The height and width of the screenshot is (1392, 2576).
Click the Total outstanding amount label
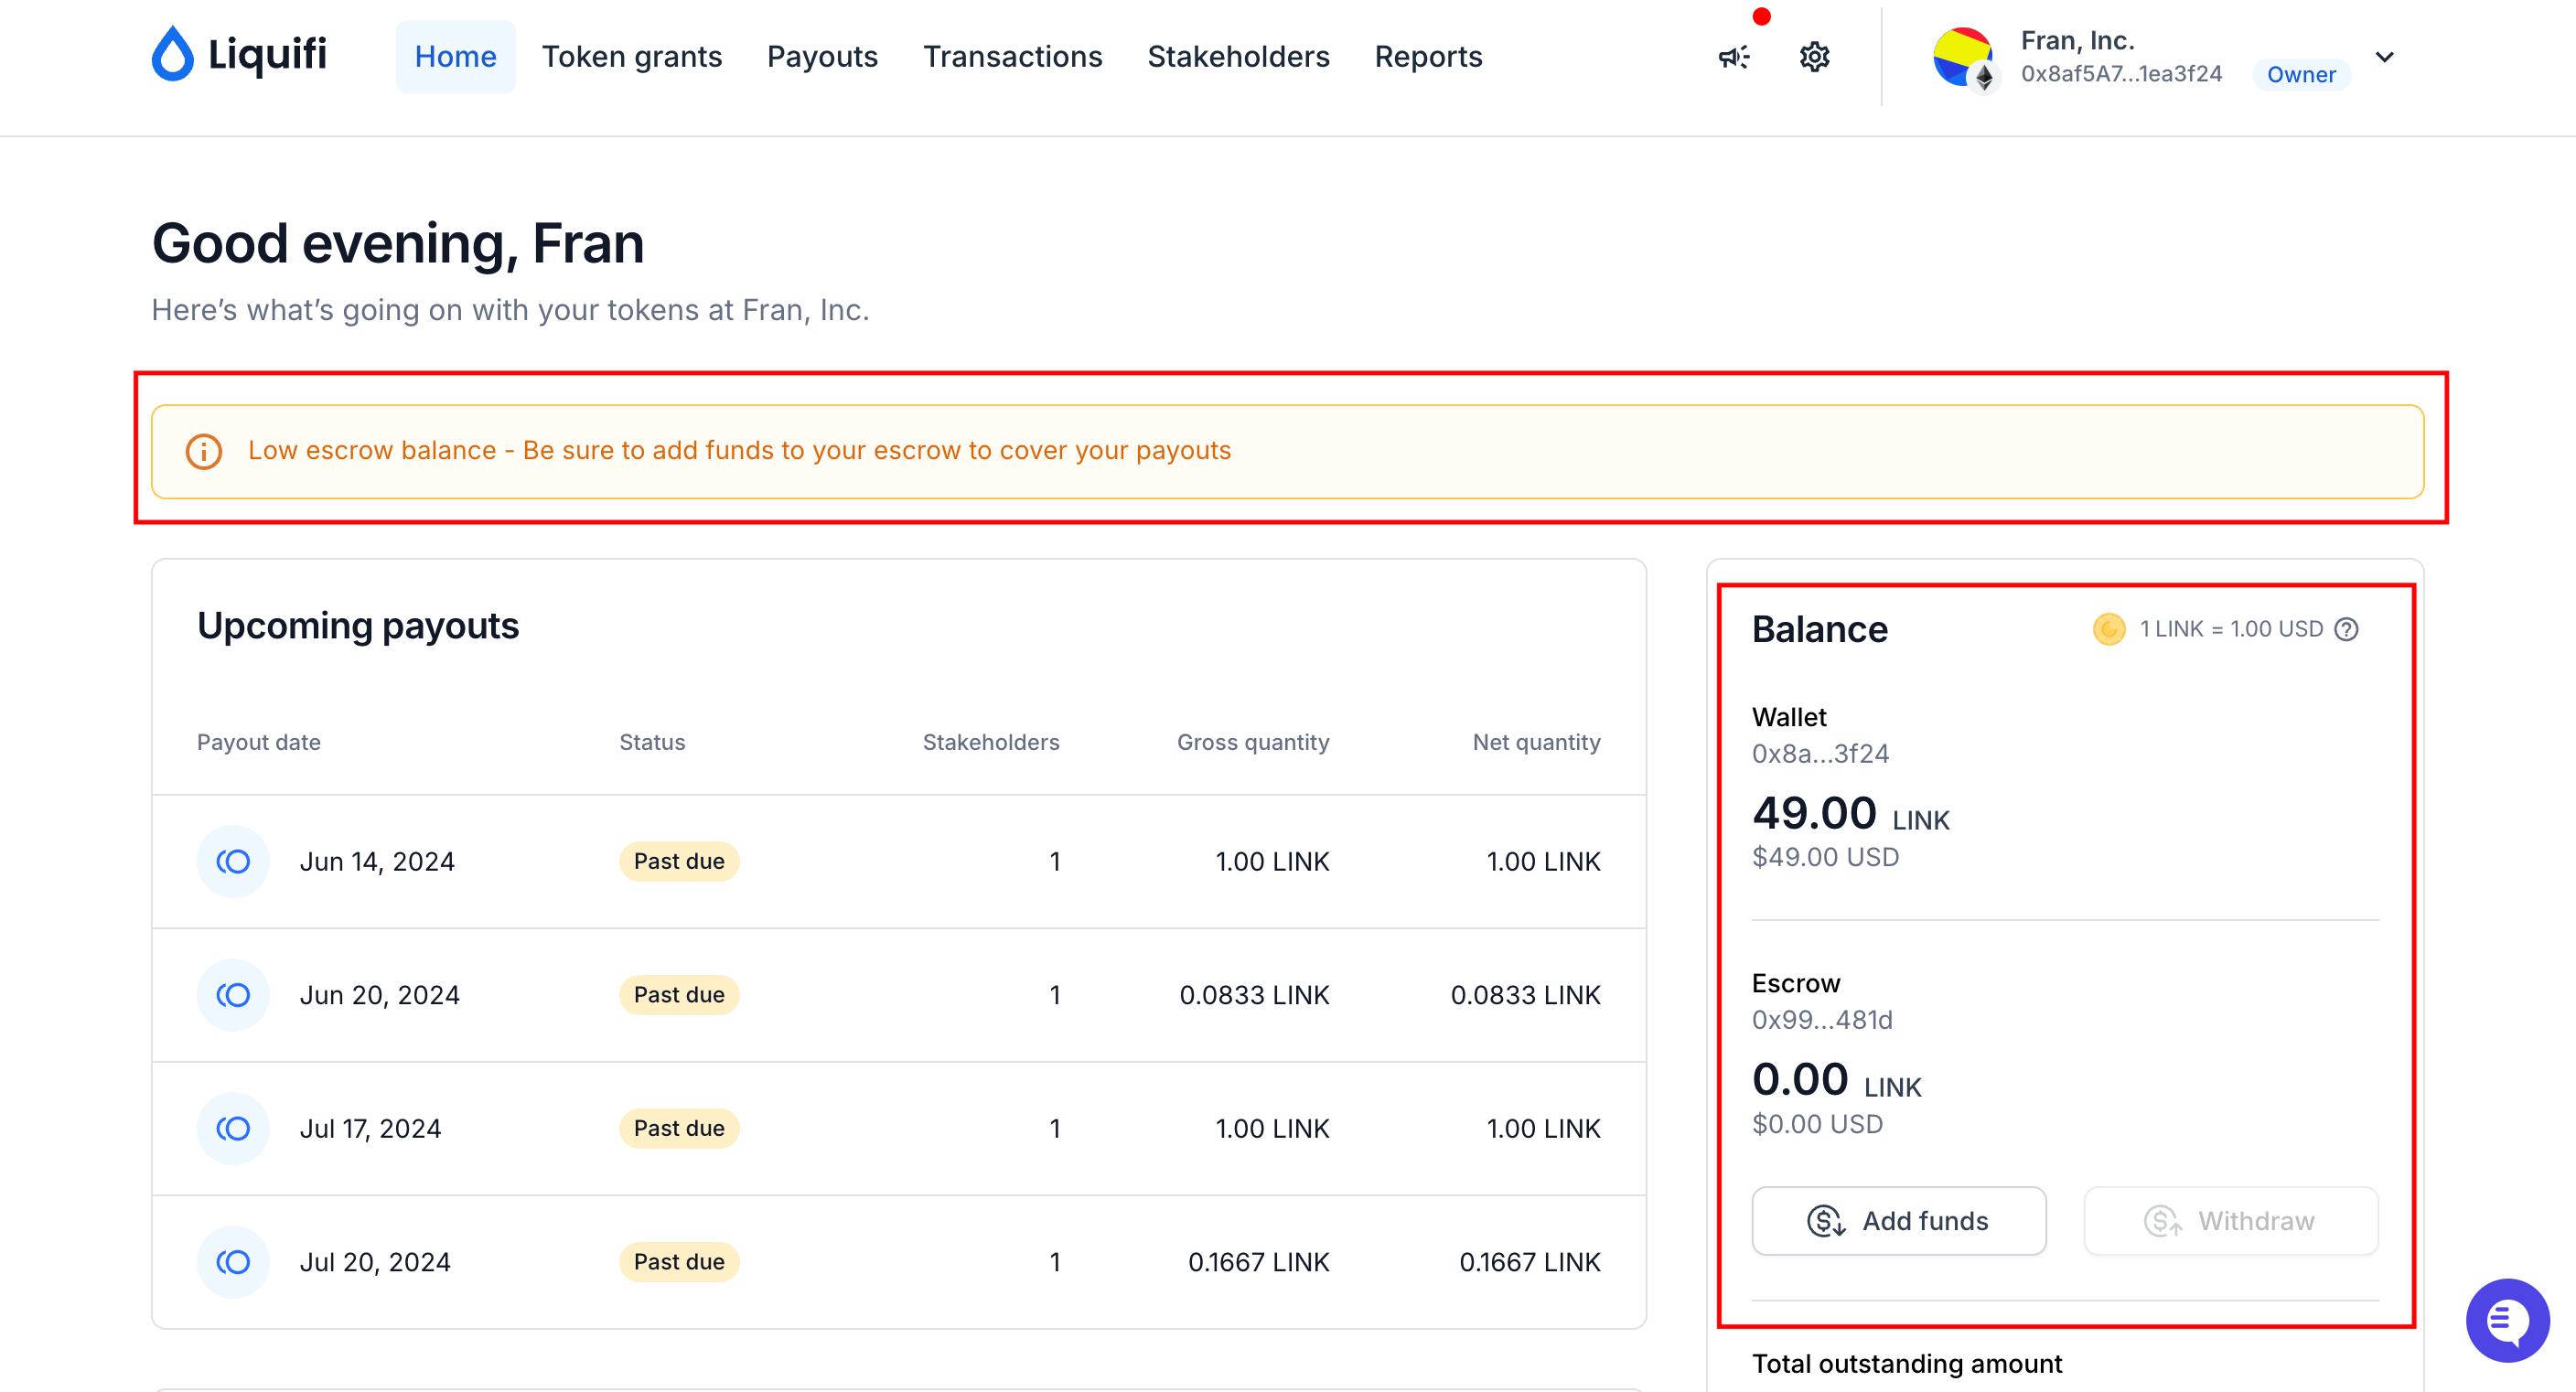[1907, 1364]
